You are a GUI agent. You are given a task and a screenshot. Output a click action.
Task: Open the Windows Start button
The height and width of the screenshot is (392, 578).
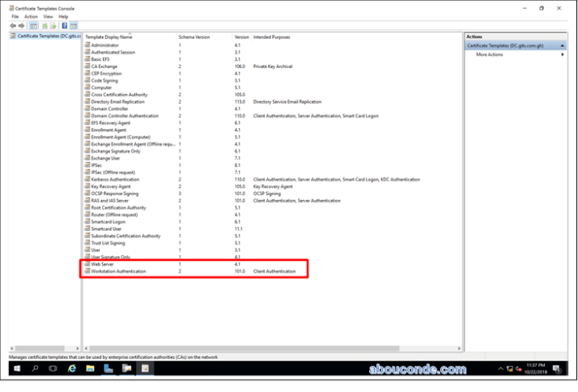[17, 369]
